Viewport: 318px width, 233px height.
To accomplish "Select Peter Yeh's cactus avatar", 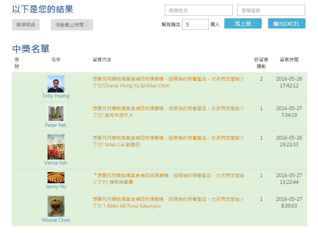I will coord(56,113).
